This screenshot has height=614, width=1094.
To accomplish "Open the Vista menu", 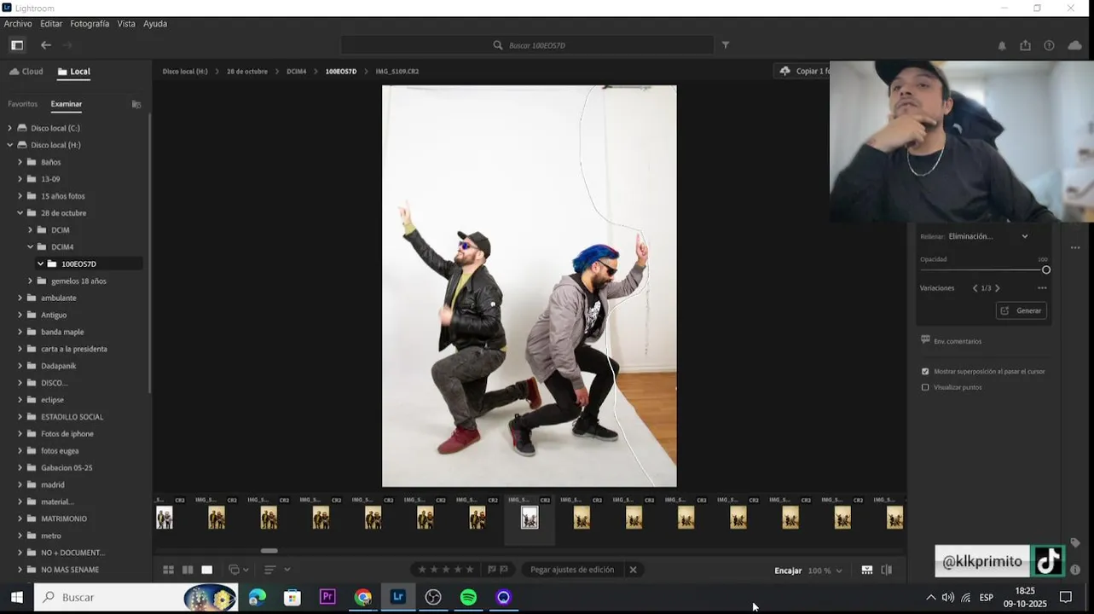I will click(126, 24).
